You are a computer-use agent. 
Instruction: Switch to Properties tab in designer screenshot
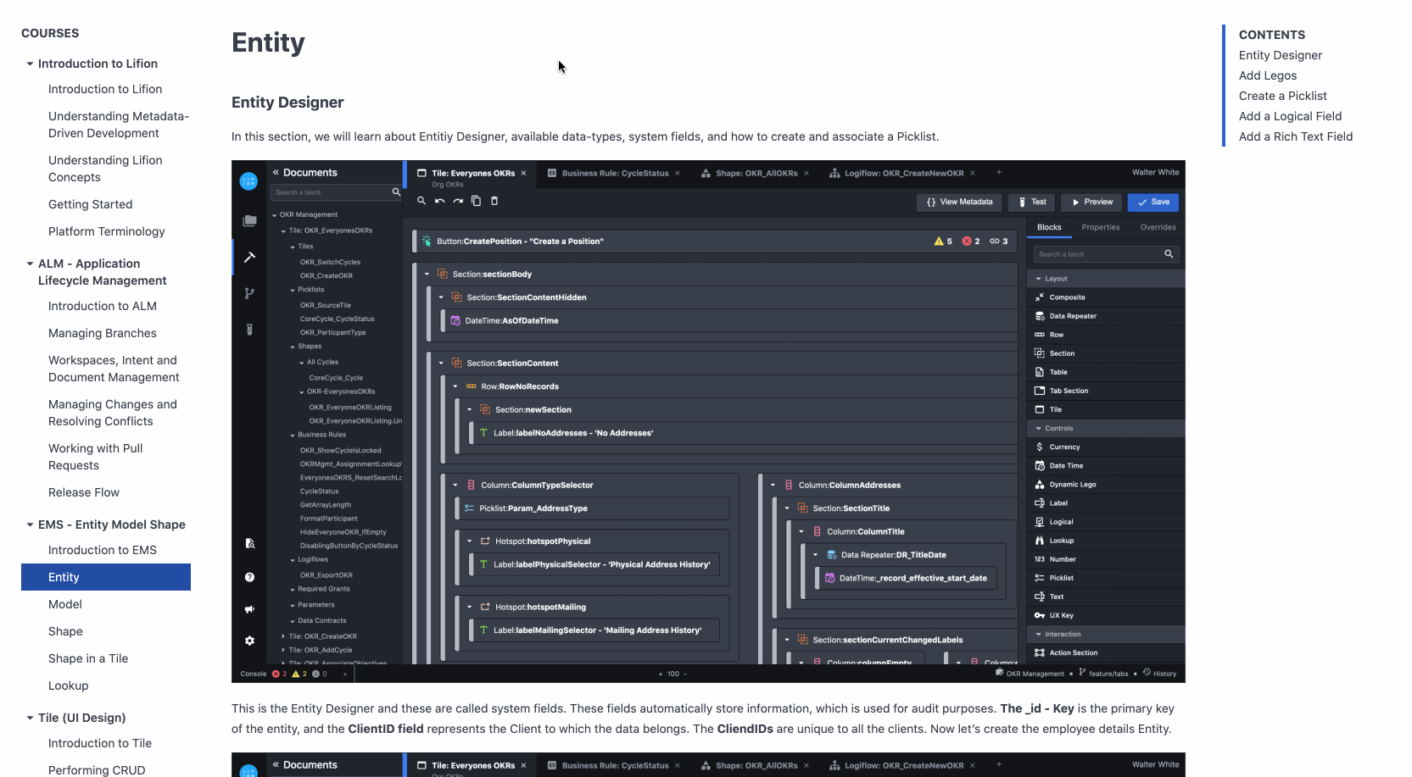point(1101,227)
